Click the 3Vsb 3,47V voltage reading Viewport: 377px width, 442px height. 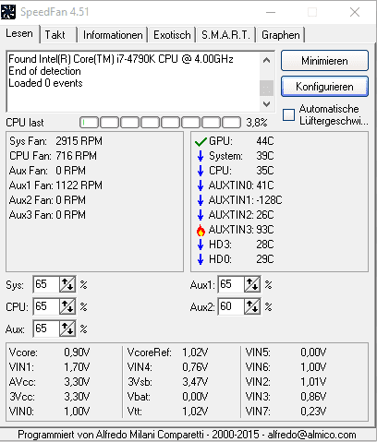[x=167, y=382]
